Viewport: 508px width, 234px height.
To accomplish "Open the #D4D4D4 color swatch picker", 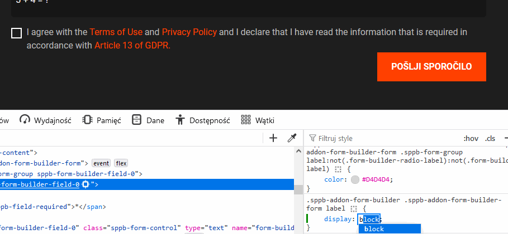I will 355,179.
